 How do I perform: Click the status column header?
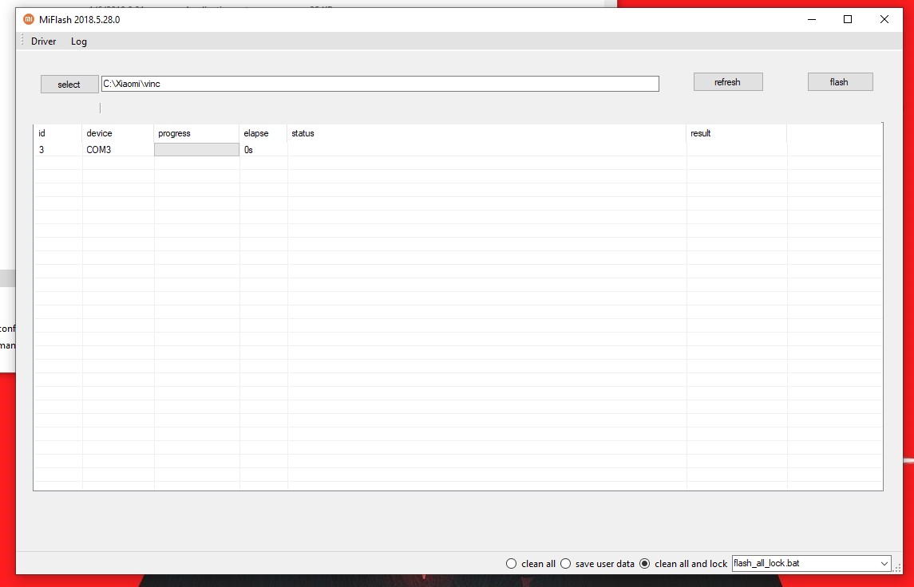pyautogui.click(x=487, y=133)
